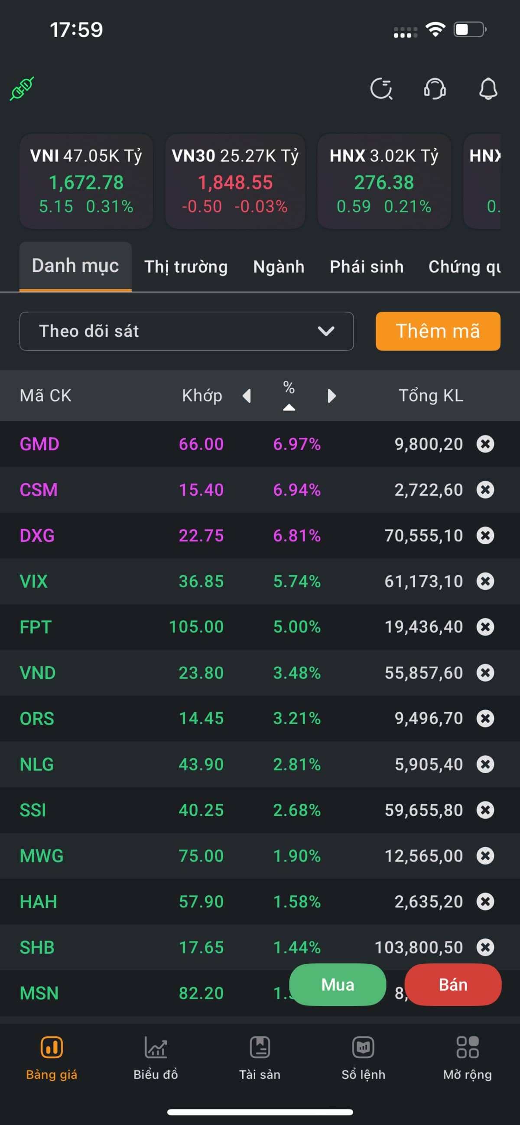Tap the Thêm mã button
This screenshot has height=1125, width=520.
click(438, 331)
